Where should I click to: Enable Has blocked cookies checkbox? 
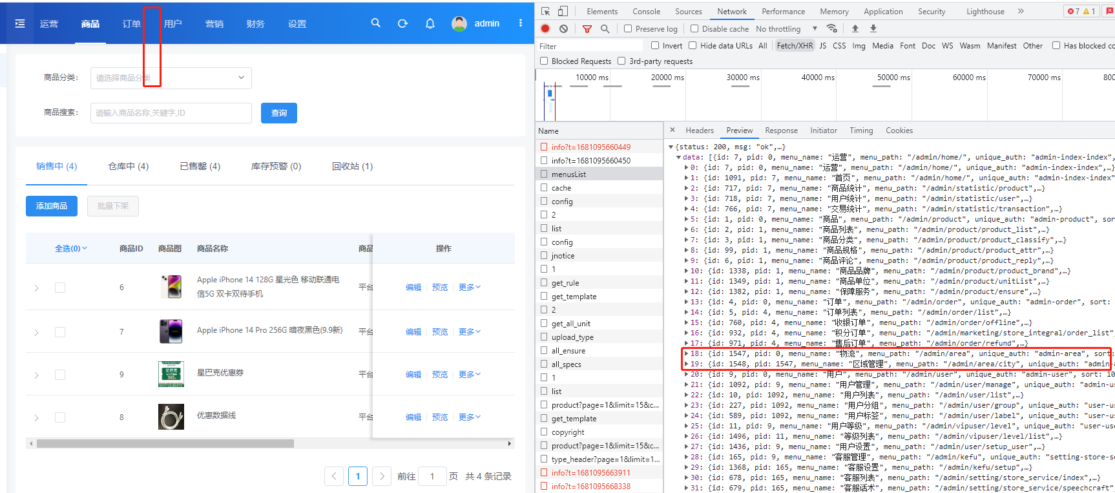1056,45
